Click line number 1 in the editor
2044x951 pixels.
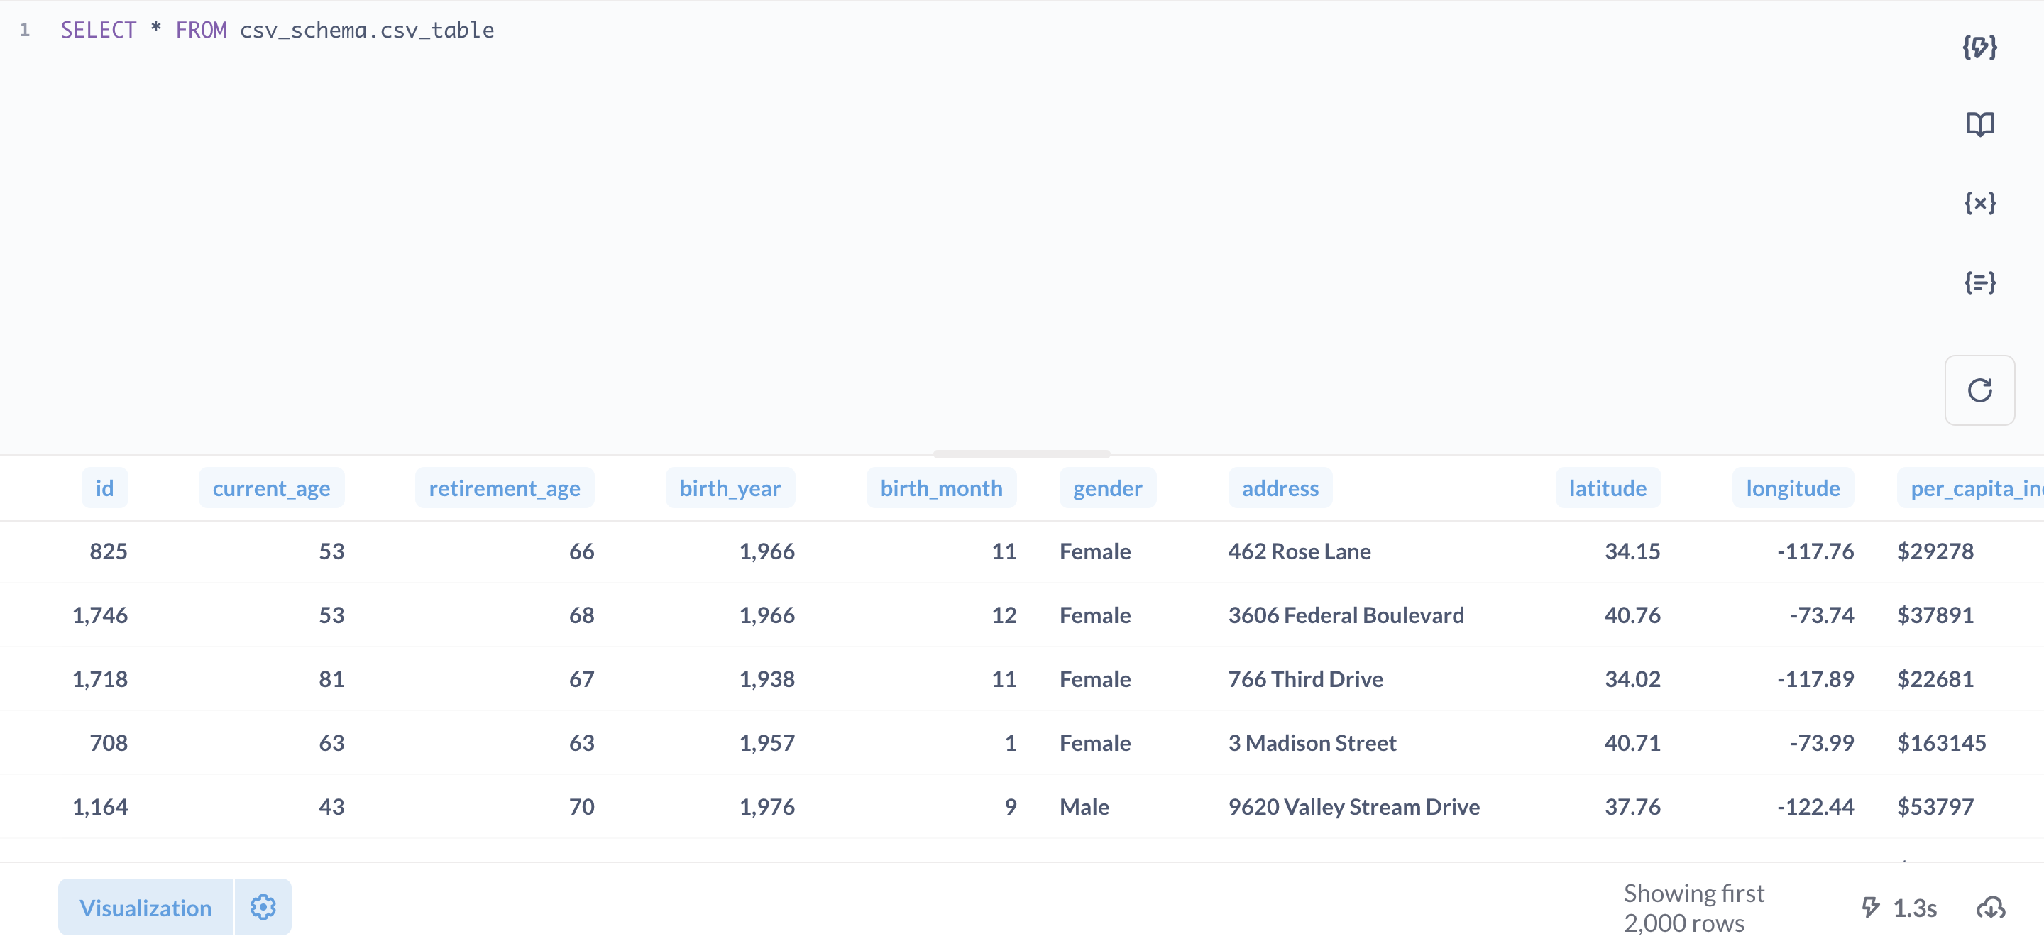[x=26, y=30]
